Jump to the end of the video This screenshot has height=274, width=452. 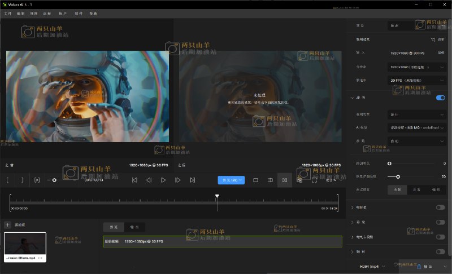(x=192, y=180)
